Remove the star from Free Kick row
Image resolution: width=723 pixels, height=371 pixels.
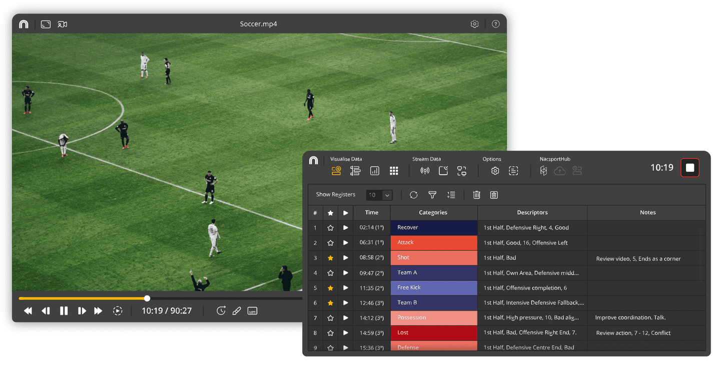(x=330, y=288)
